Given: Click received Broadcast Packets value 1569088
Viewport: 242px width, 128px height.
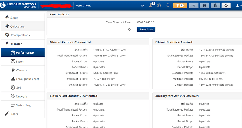Looking at the screenshot, I should pos(212,73).
